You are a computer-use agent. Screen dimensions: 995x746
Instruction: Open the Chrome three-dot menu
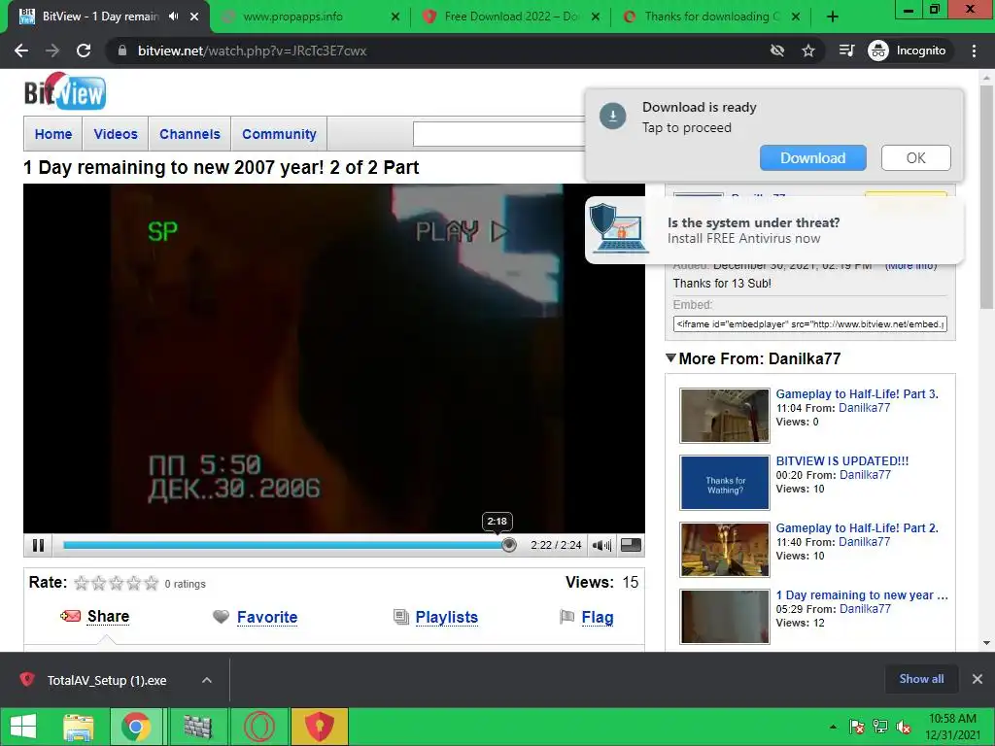(x=974, y=51)
